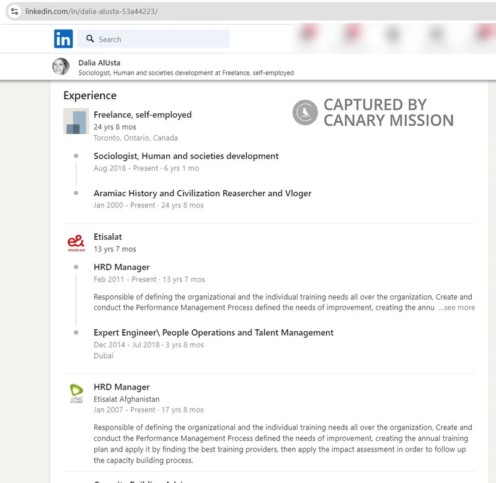Click the profile headline under Dalia AlUsta
Screen dimensions: 496x483
[186, 73]
